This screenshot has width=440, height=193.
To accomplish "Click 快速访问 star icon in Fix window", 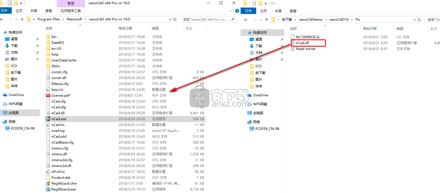I will coord(250,33).
